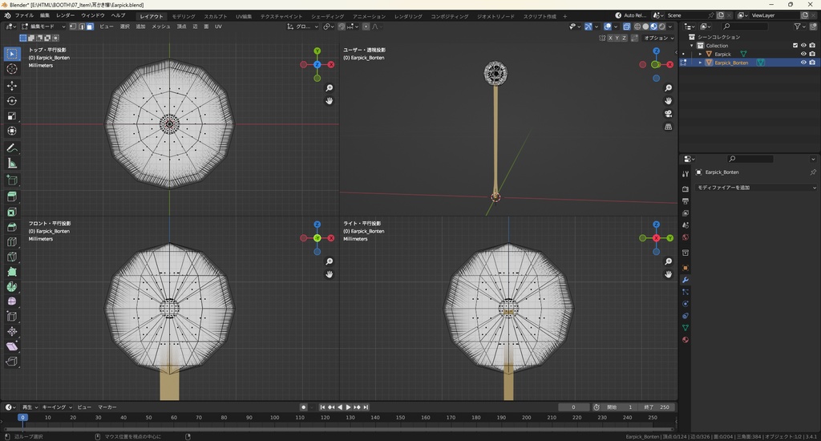Click zoom magnifier in top viewport

coord(330,88)
